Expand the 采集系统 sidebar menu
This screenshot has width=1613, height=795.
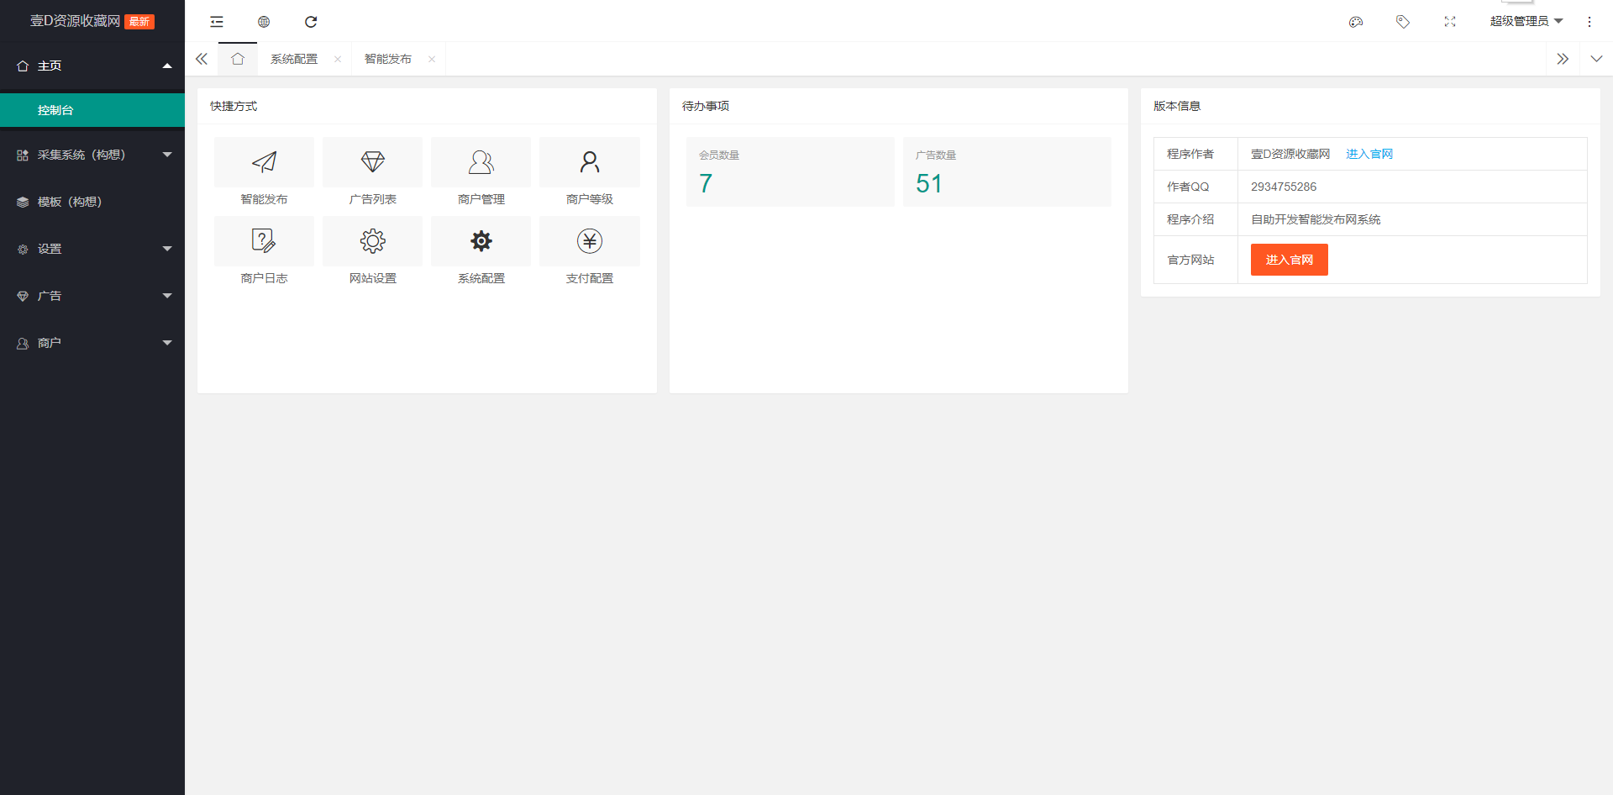[92, 155]
